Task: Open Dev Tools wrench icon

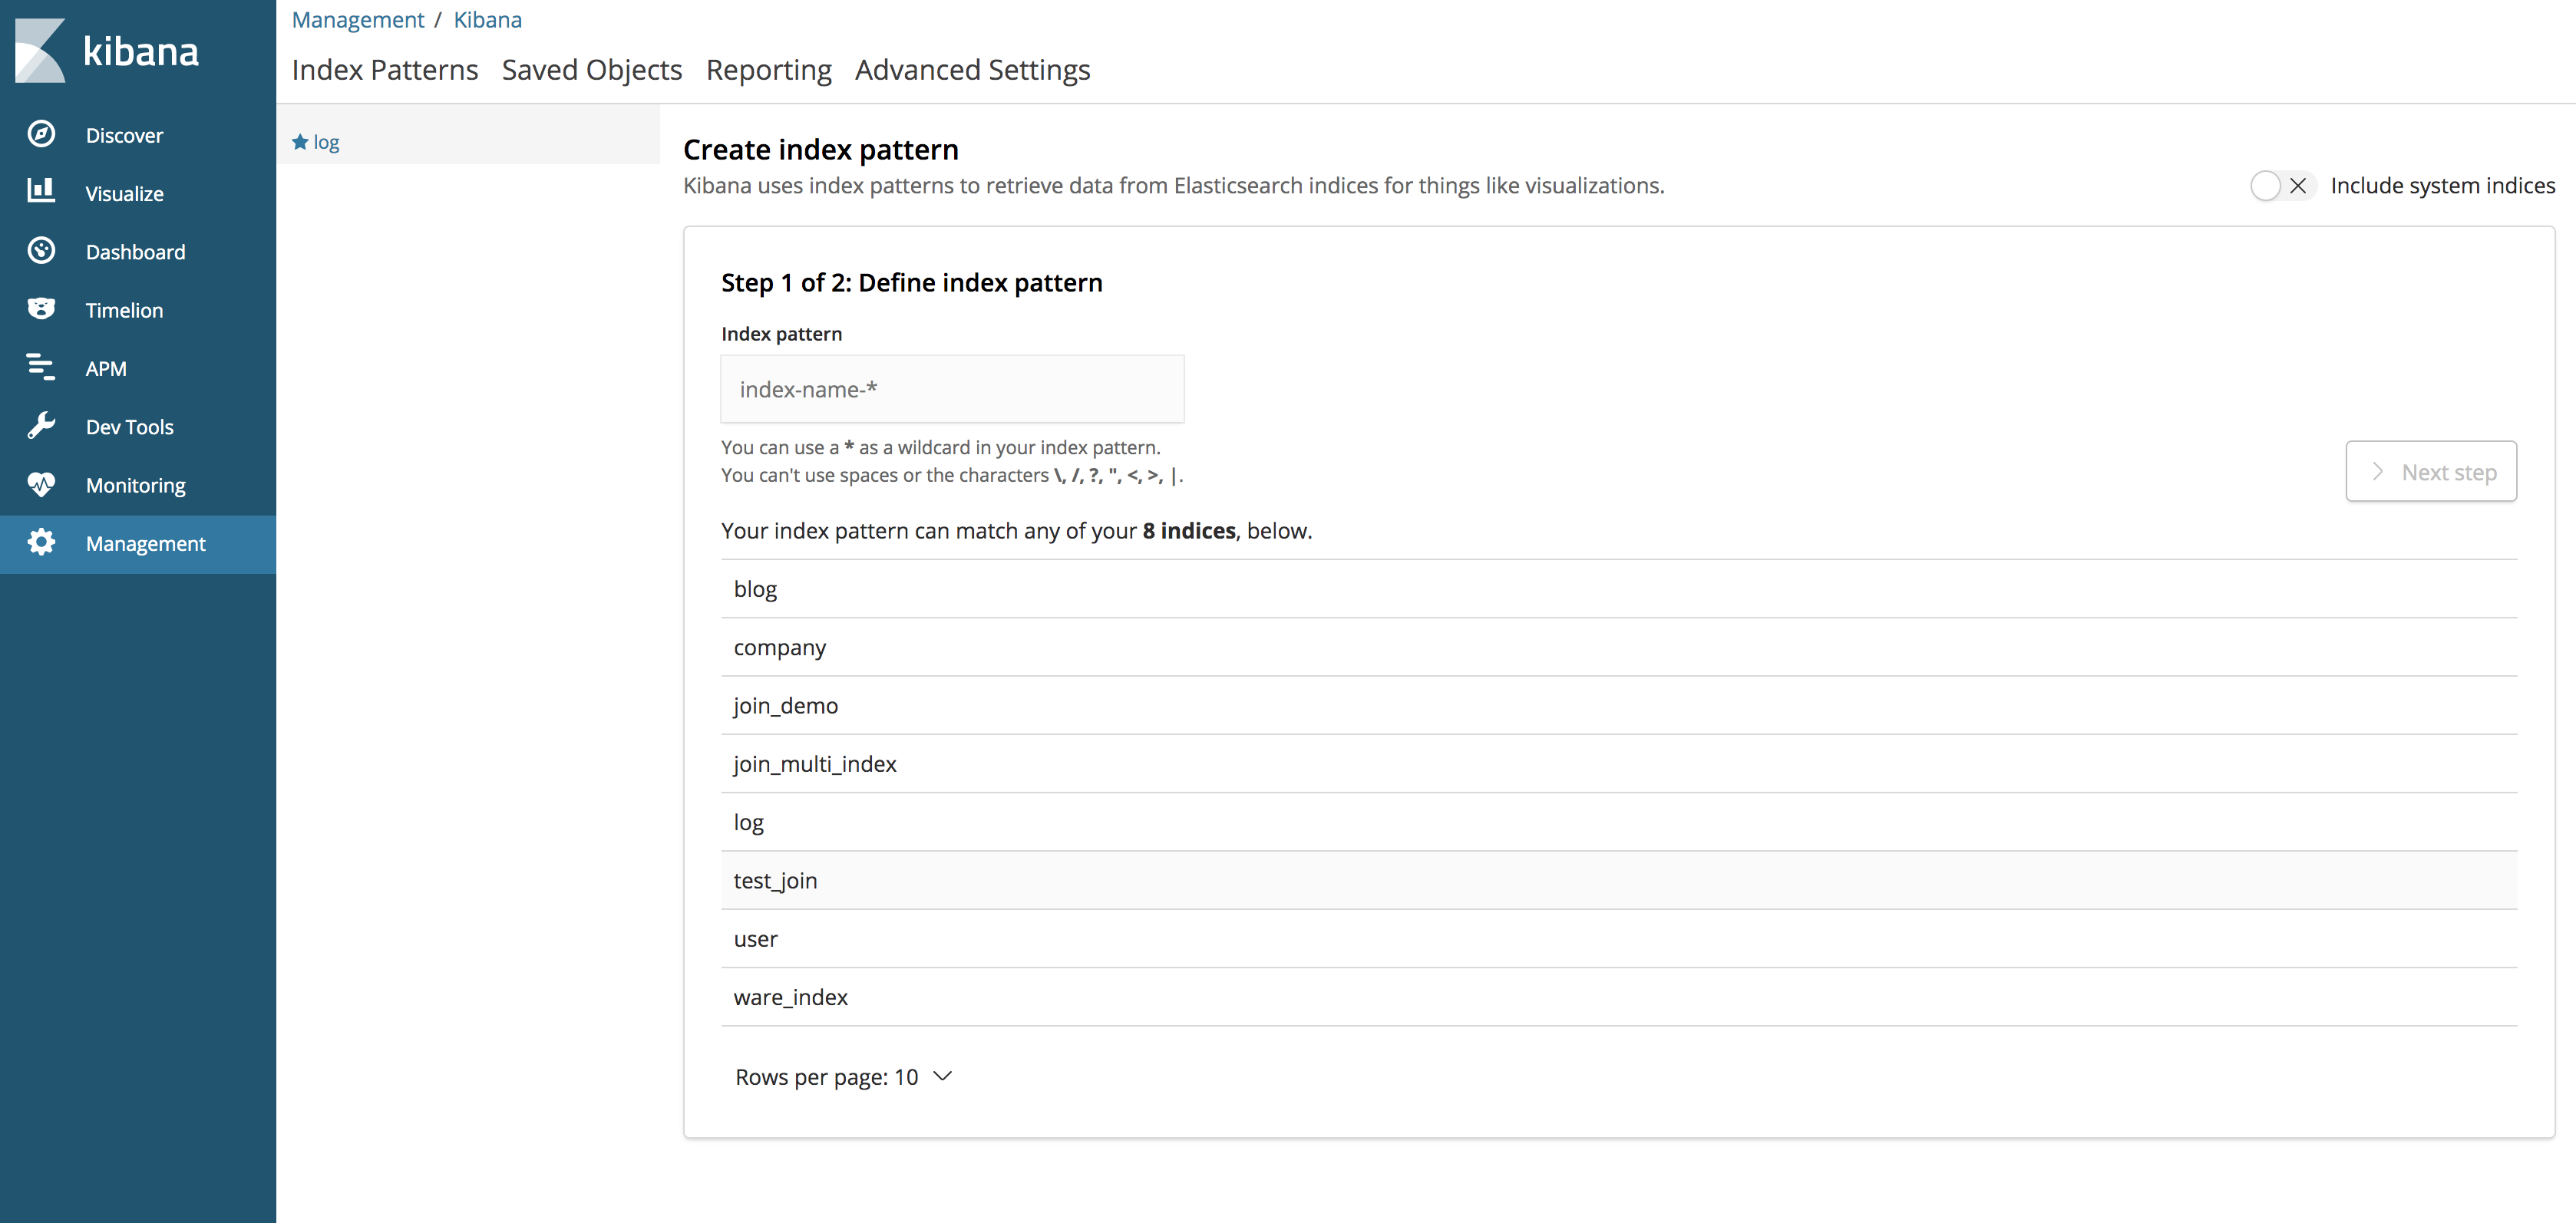Action: click(x=41, y=426)
